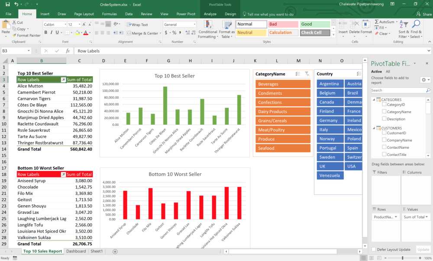Screen dimensions: 433x261
Task: Enable multi-select on the Country slicer
Action: pos(359,74)
